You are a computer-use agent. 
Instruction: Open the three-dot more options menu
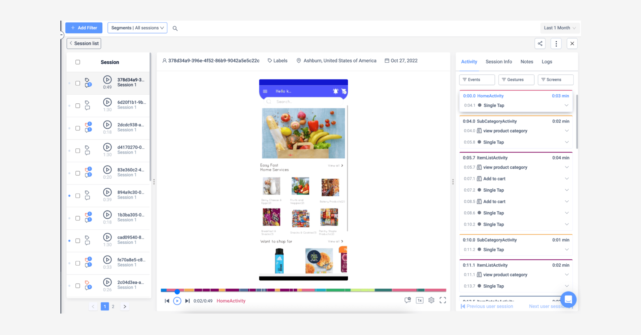tap(556, 43)
